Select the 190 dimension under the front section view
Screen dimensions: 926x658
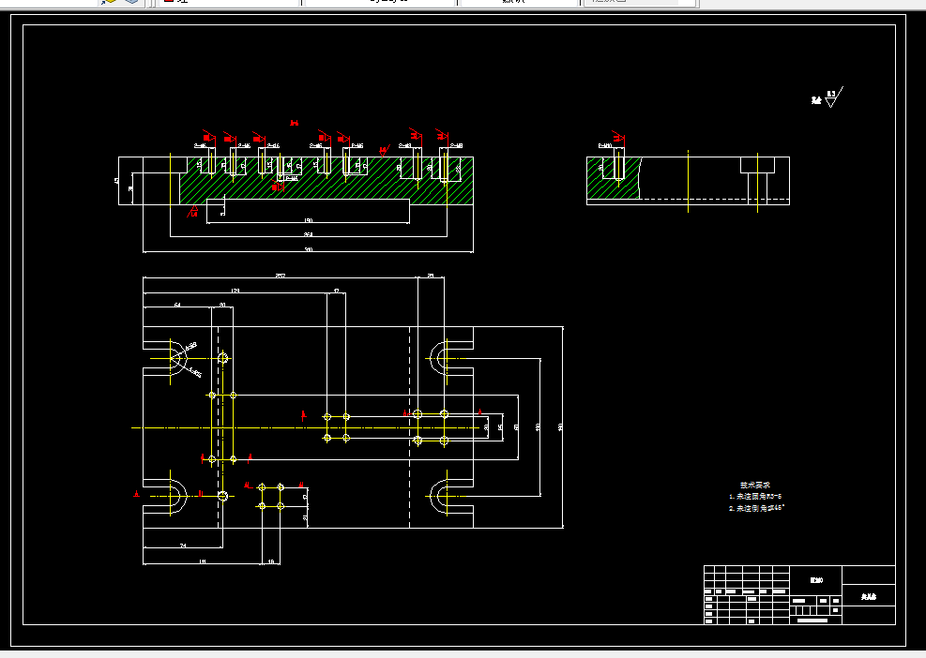tap(309, 220)
